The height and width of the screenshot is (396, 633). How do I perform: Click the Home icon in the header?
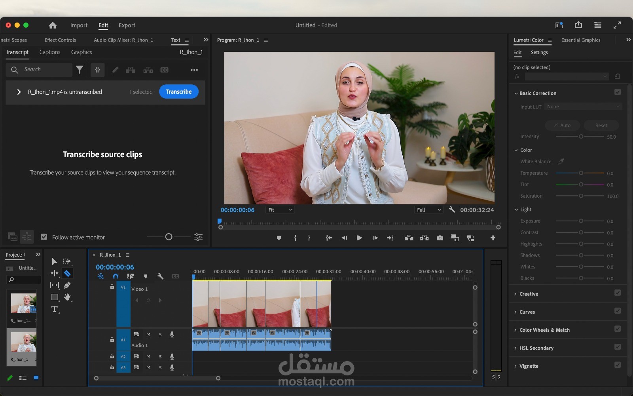pyautogui.click(x=53, y=25)
